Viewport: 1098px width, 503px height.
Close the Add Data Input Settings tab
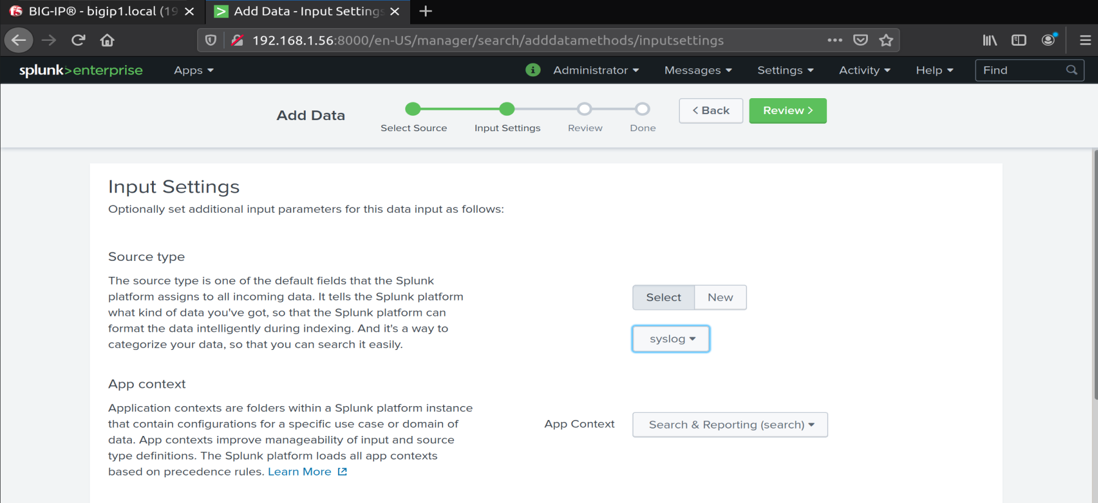click(395, 11)
